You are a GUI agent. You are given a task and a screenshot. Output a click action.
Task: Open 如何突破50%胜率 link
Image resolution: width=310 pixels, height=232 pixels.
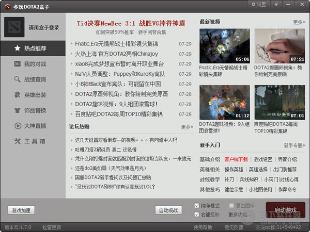(115, 32)
